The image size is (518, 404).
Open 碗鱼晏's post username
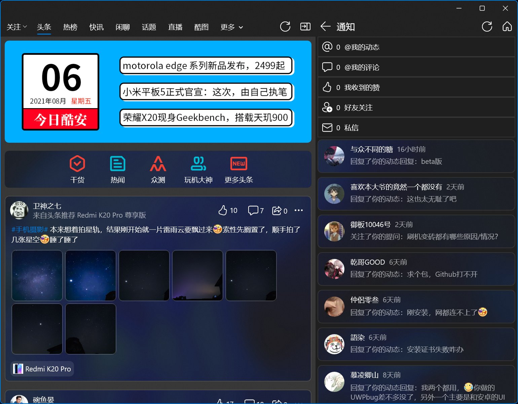coord(43,400)
